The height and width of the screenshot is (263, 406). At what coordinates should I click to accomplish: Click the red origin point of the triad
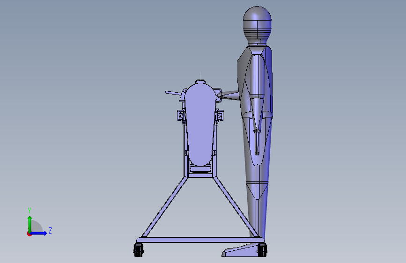click(x=29, y=234)
